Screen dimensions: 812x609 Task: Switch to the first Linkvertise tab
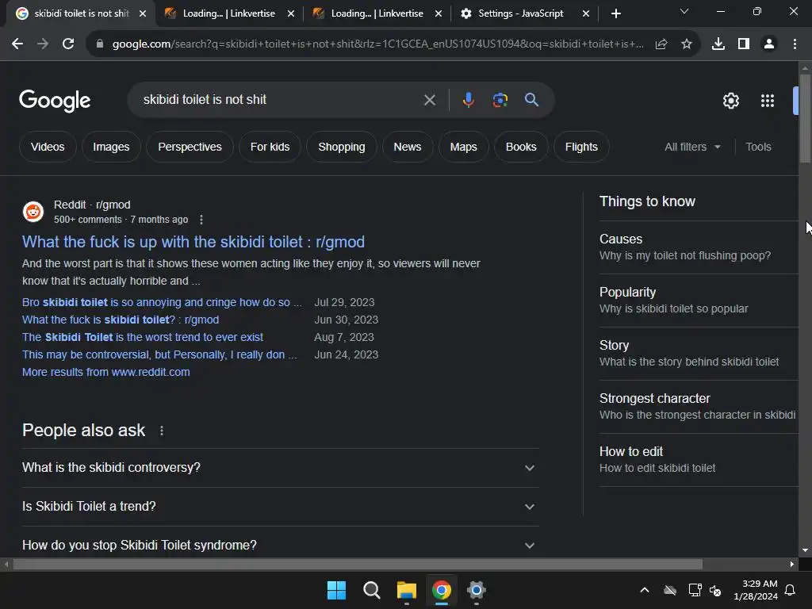229,13
